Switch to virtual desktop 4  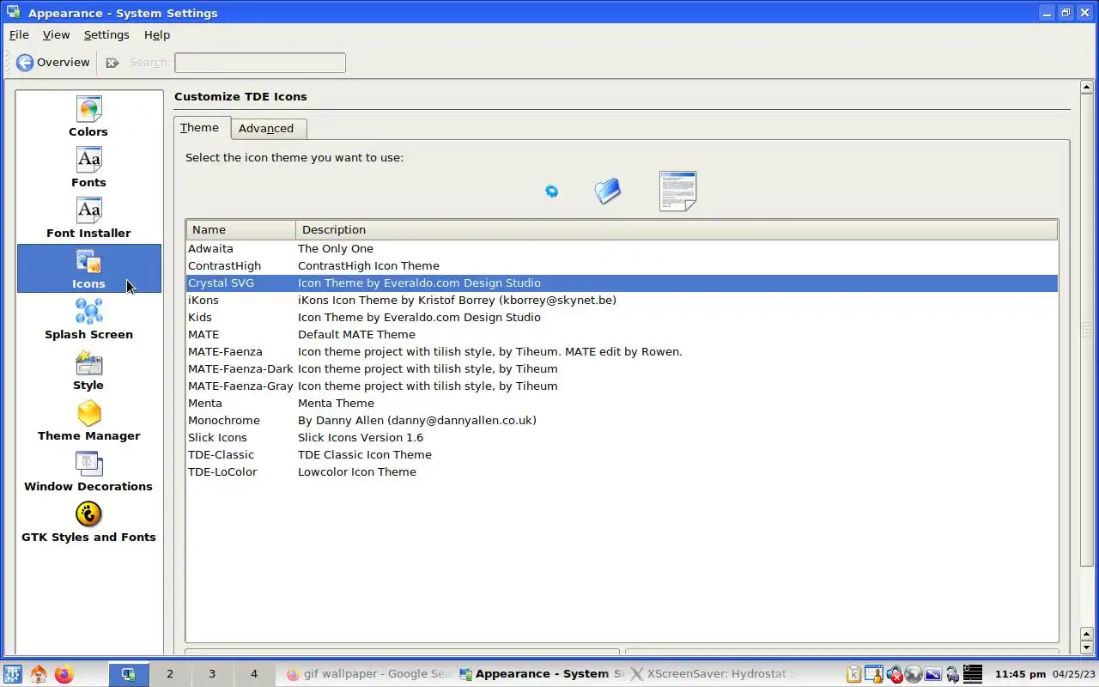pos(254,674)
